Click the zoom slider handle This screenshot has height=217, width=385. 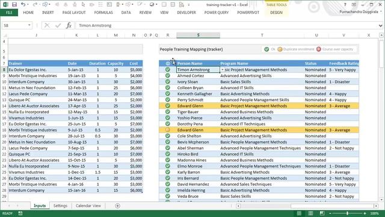click(x=348, y=213)
